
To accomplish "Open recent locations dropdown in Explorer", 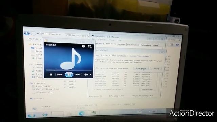I will [38, 34].
